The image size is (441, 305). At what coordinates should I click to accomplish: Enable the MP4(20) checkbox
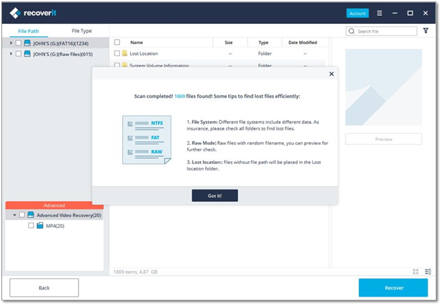point(31,226)
